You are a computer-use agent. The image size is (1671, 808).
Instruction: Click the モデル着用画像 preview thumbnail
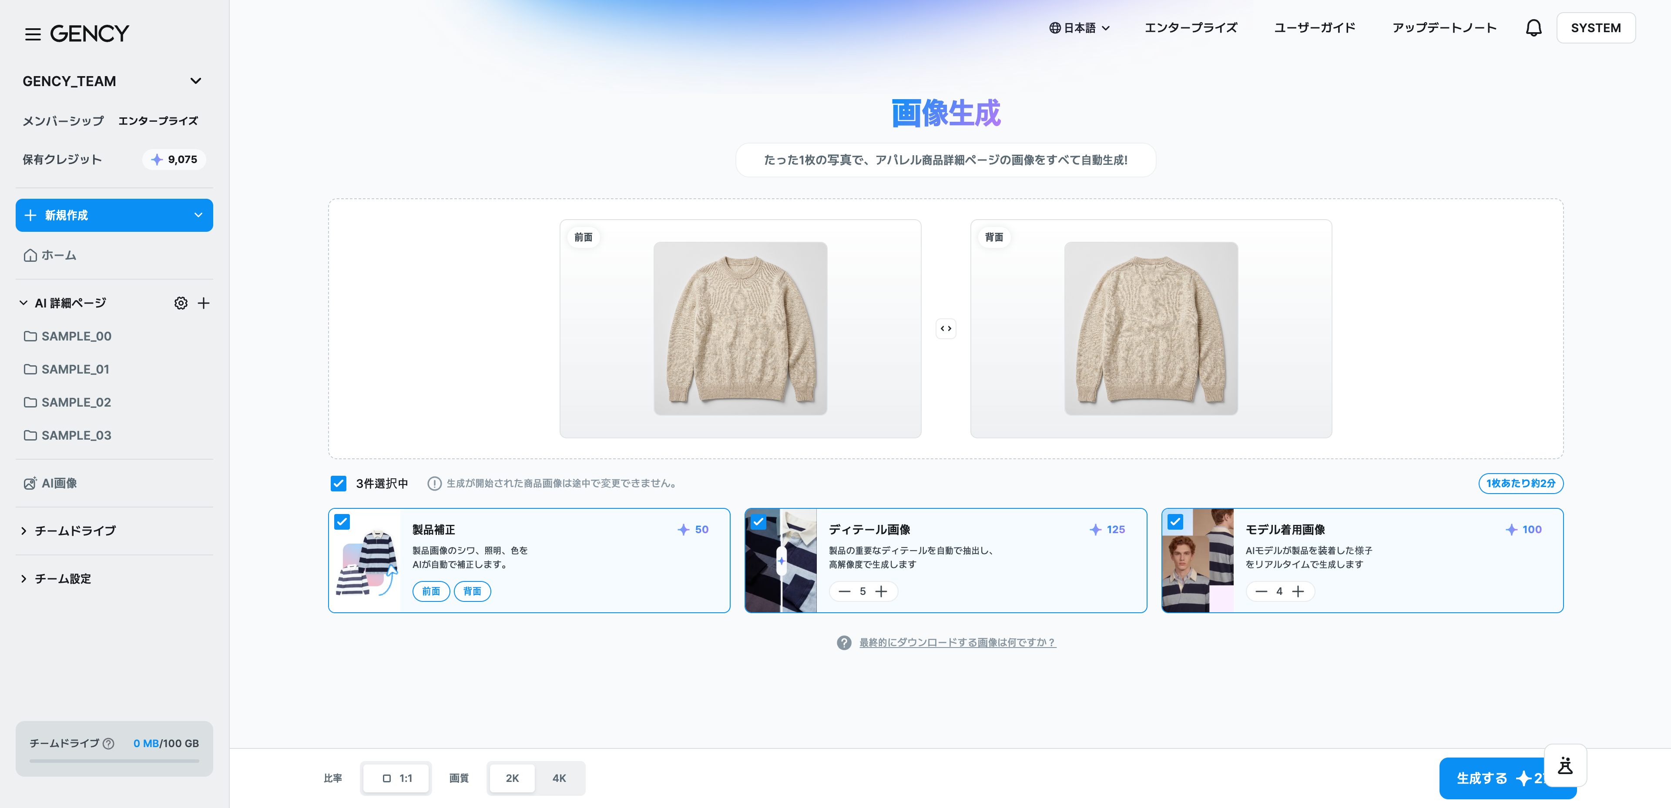click(1198, 561)
